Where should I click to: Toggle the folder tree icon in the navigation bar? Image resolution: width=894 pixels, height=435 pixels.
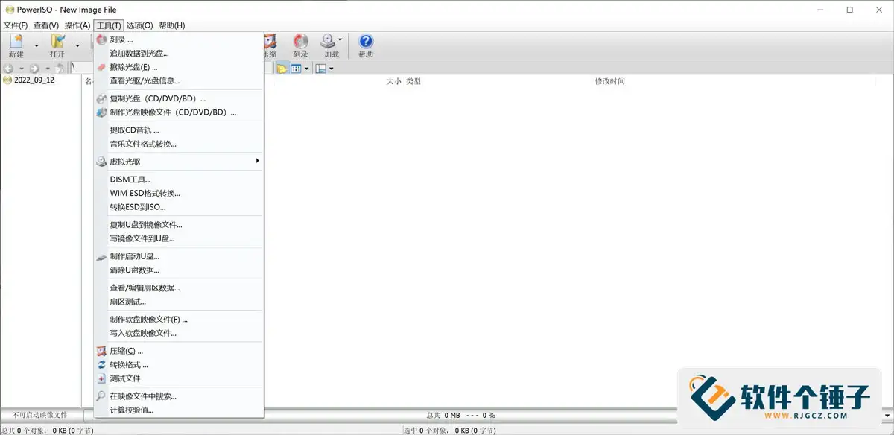click(282, 69)
